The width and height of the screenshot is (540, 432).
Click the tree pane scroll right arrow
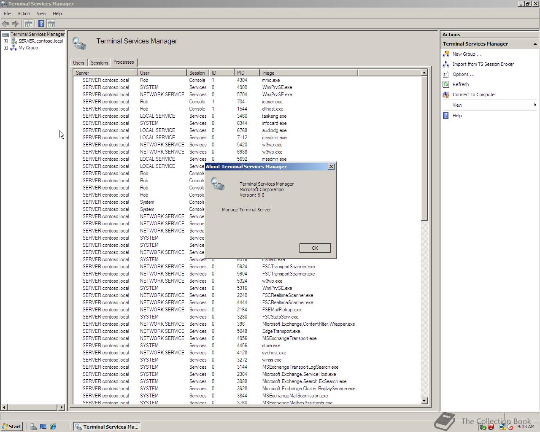tap(62, 407)
